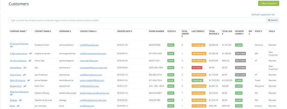Open Bodega customer link

point(13,100)
